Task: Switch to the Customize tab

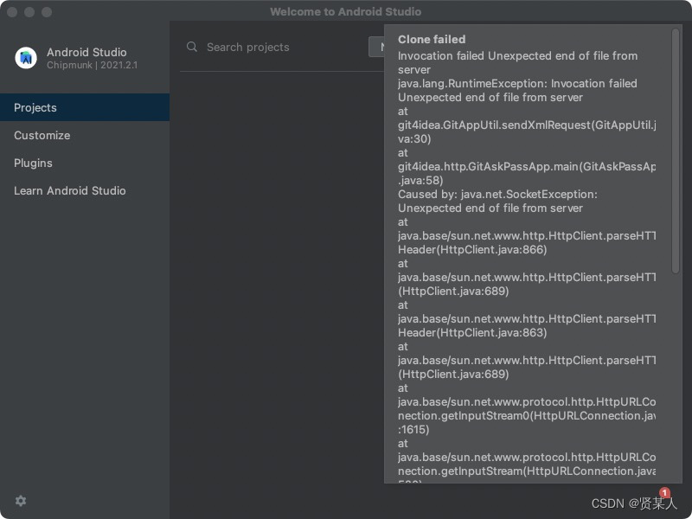Action: pyautogui.click(x=42, y=136)
